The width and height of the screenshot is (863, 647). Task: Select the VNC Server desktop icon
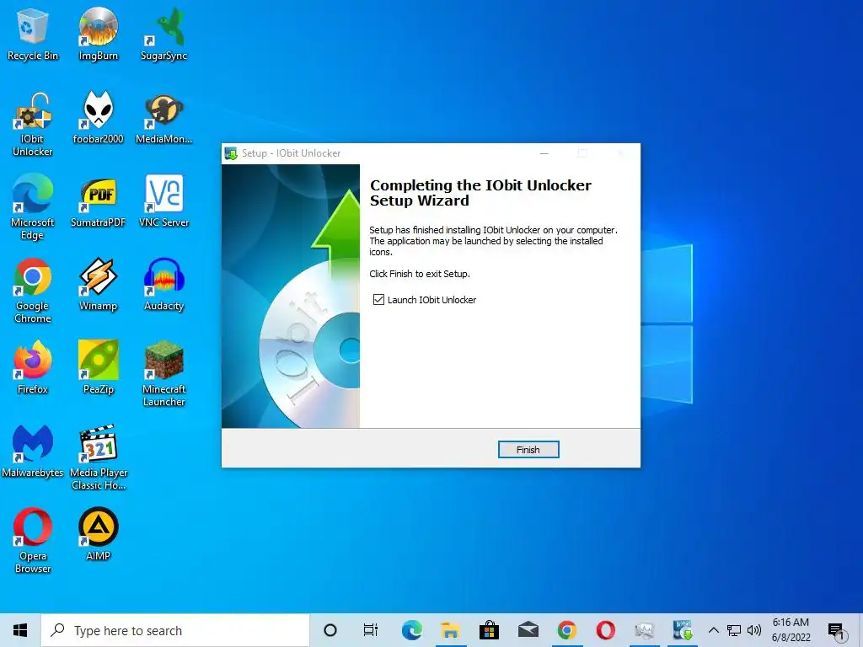point(163,201)
